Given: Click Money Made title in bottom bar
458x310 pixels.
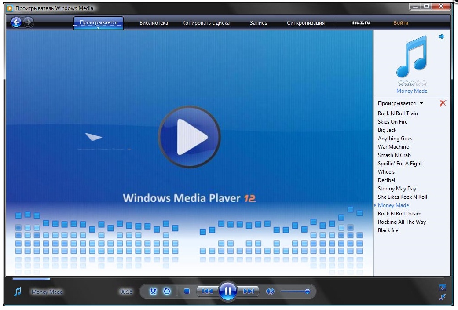Looking at the screenshot, I should coord(47,292).
